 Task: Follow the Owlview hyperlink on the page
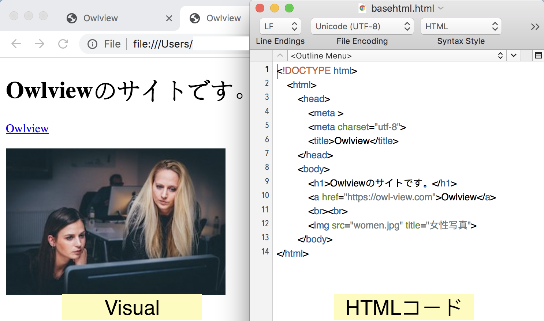(27, 128)
